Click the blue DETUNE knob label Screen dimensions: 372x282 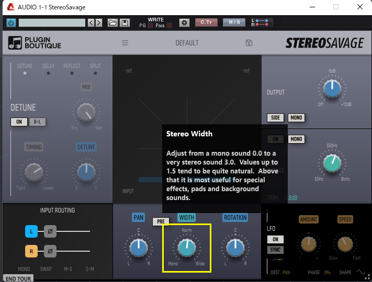tap(86, 147)
